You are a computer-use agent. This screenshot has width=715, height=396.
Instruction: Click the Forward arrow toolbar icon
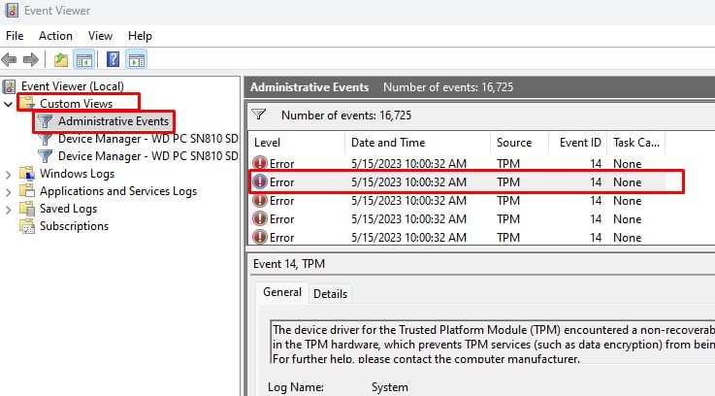coord(30,59)
